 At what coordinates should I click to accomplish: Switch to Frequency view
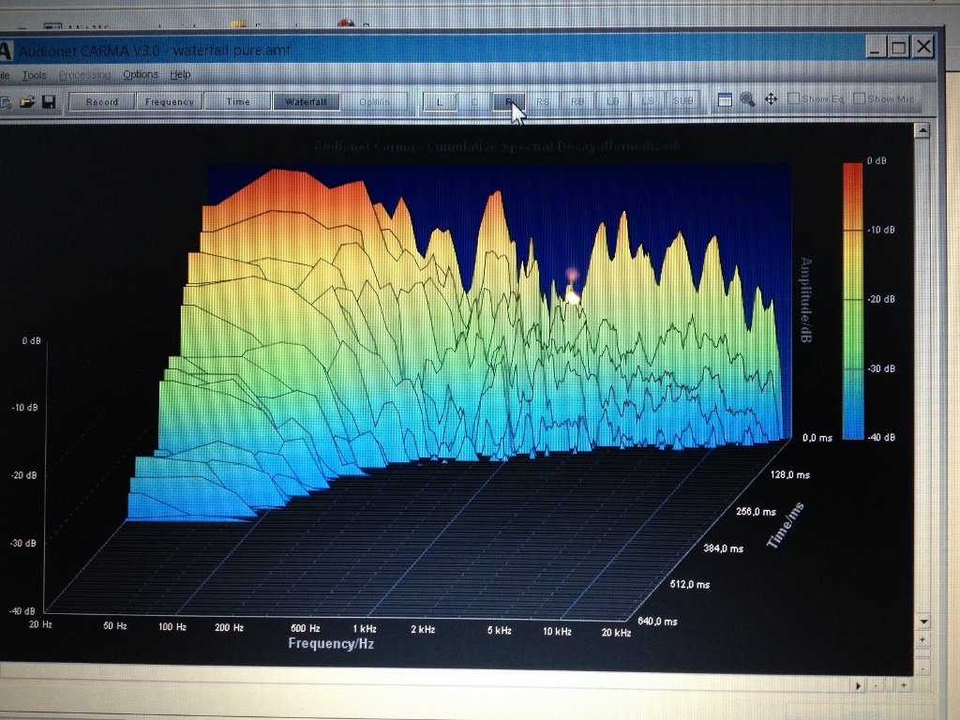tap(169, 101)
